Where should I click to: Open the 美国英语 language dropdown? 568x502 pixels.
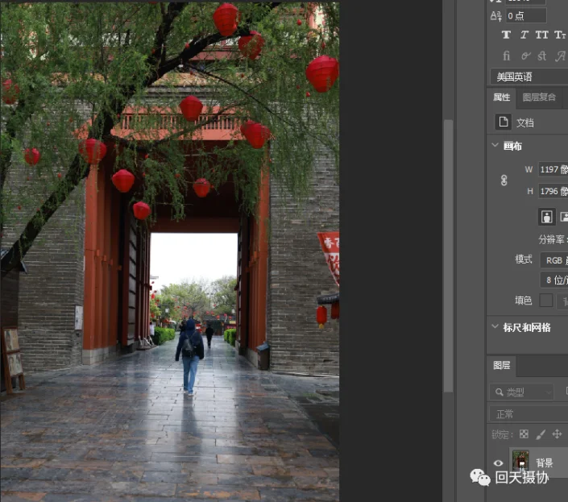click(x=529, y=77)
